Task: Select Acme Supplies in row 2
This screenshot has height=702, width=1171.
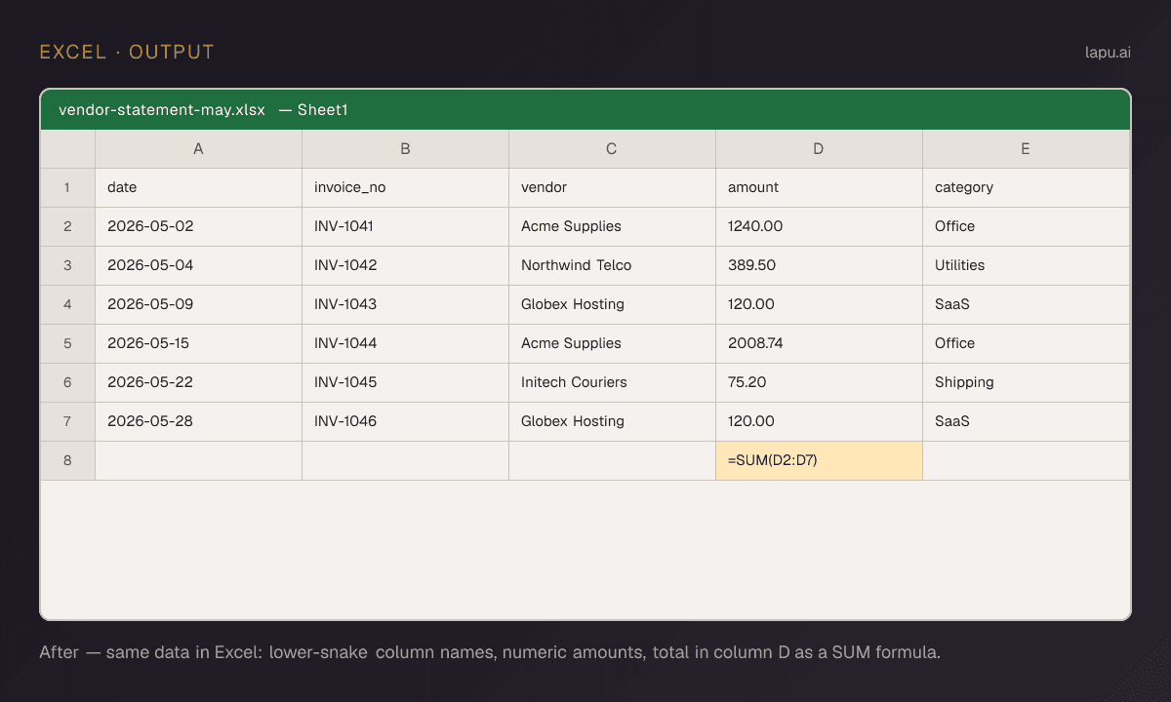Action: 613,227
